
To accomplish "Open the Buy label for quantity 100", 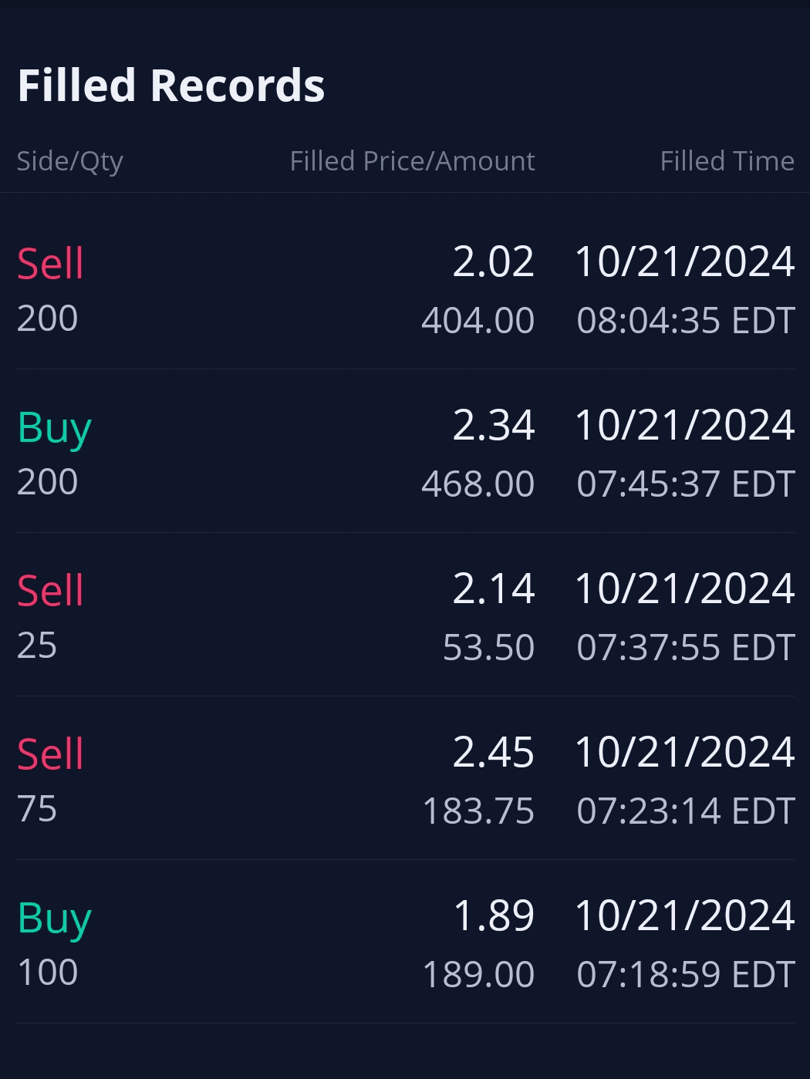I will tap(55, 918).
